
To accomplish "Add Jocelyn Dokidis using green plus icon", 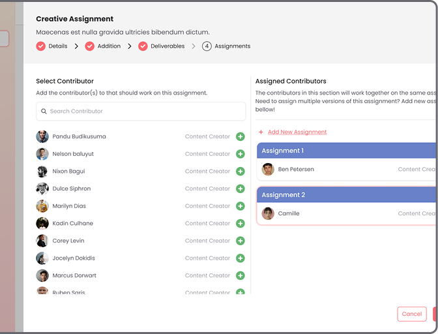I will pyautogui.click(x=241, y=258).
